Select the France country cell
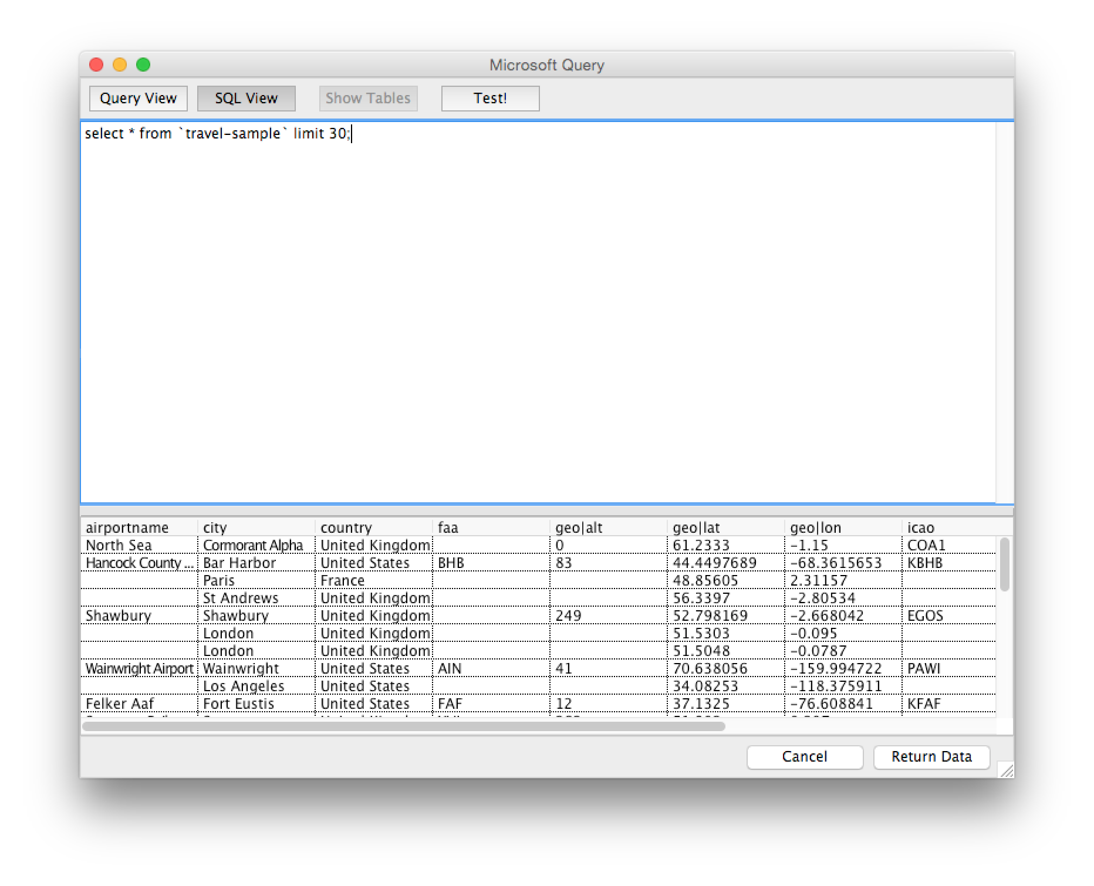 (x=374, y=580)
